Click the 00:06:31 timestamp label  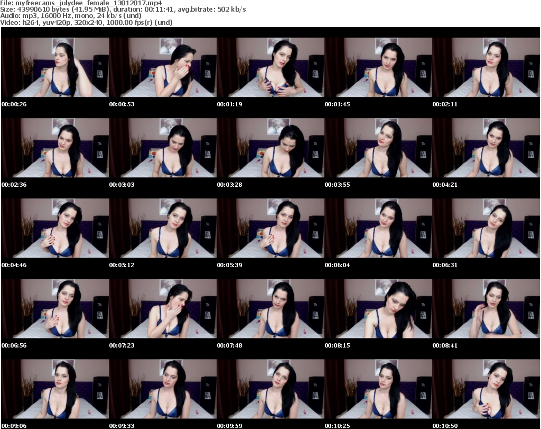[x=445, y=265]
